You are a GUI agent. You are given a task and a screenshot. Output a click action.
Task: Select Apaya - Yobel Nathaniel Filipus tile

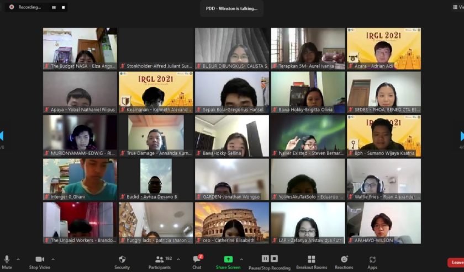pos(80,92)
